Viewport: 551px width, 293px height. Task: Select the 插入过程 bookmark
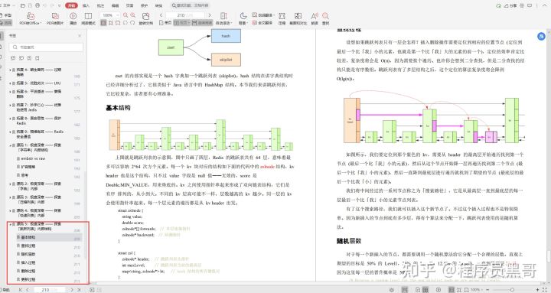pyautogui.click(x=28, y=262)
